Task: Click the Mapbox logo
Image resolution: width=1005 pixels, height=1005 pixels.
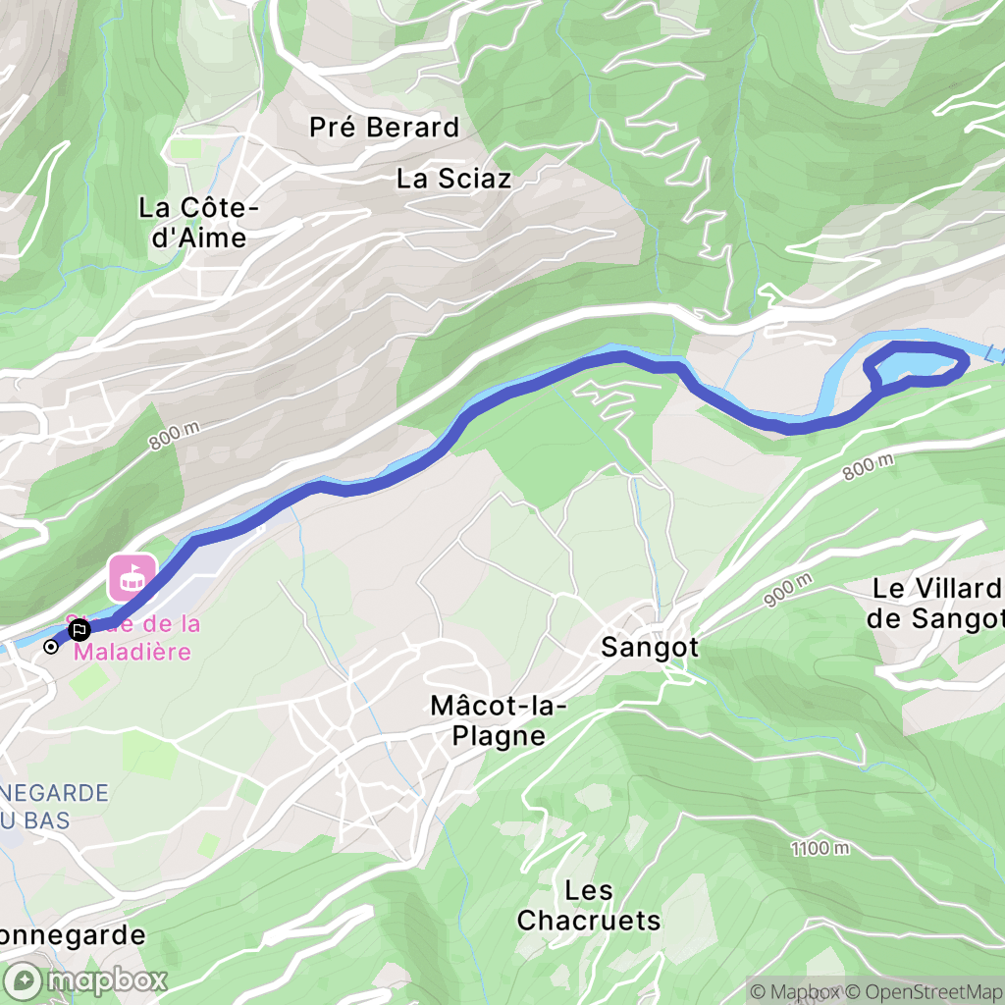Action: (x=85, y=980)
